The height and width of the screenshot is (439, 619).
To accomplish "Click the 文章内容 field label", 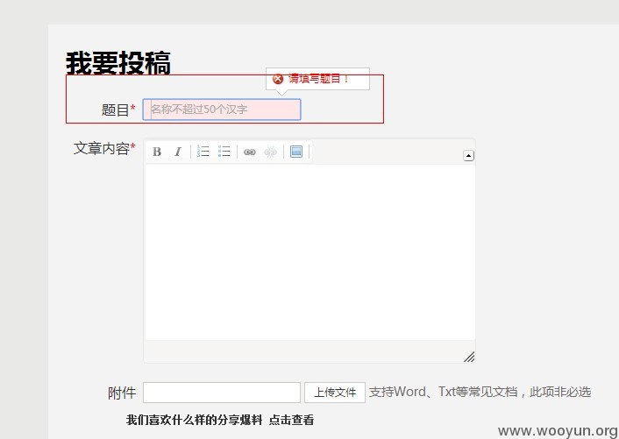I will (102, 149).
